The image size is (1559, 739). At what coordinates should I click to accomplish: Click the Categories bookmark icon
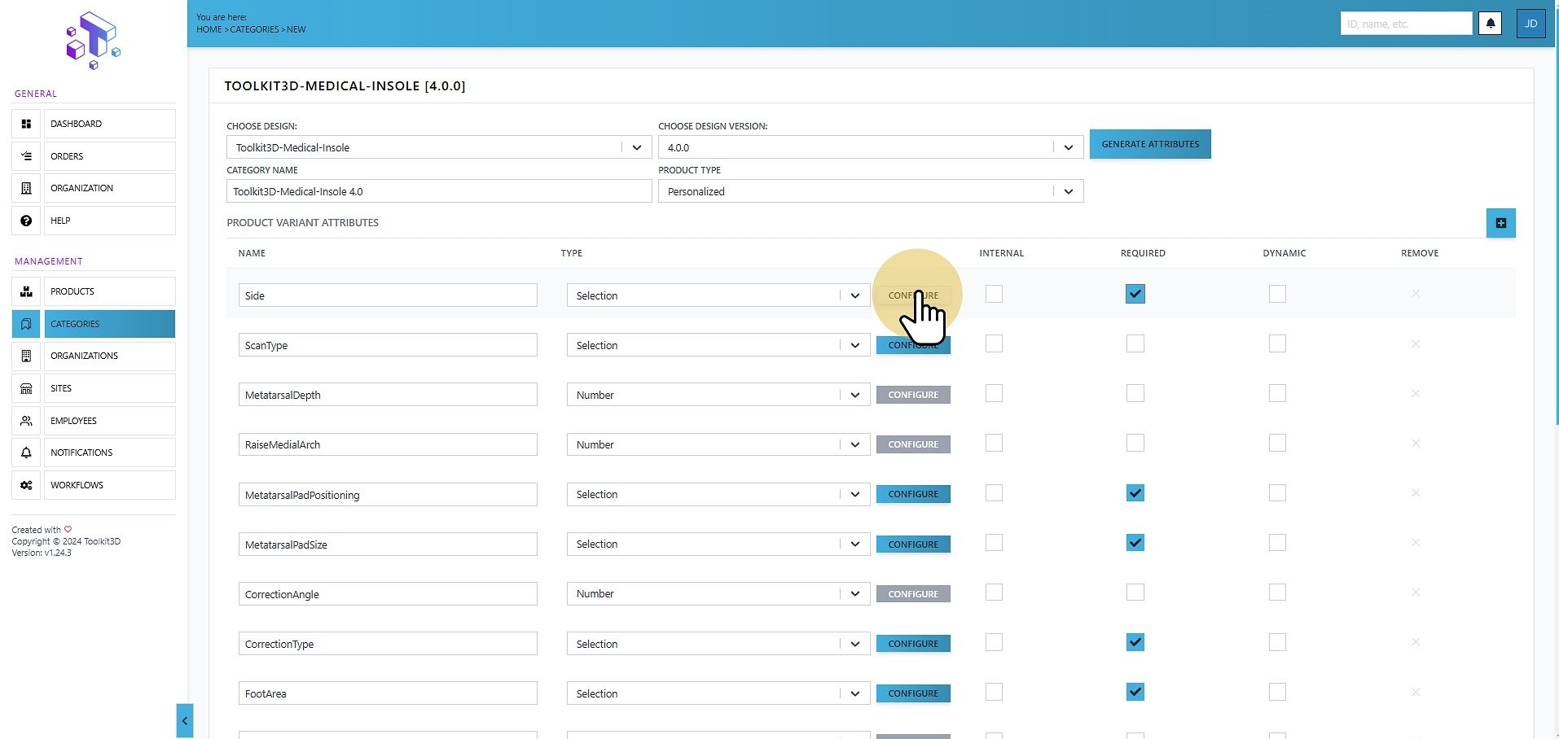pyautogui.click(x=26, y=324)
